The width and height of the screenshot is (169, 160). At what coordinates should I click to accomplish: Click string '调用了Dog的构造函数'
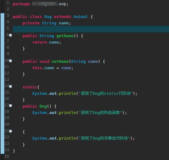pos(100,112)
